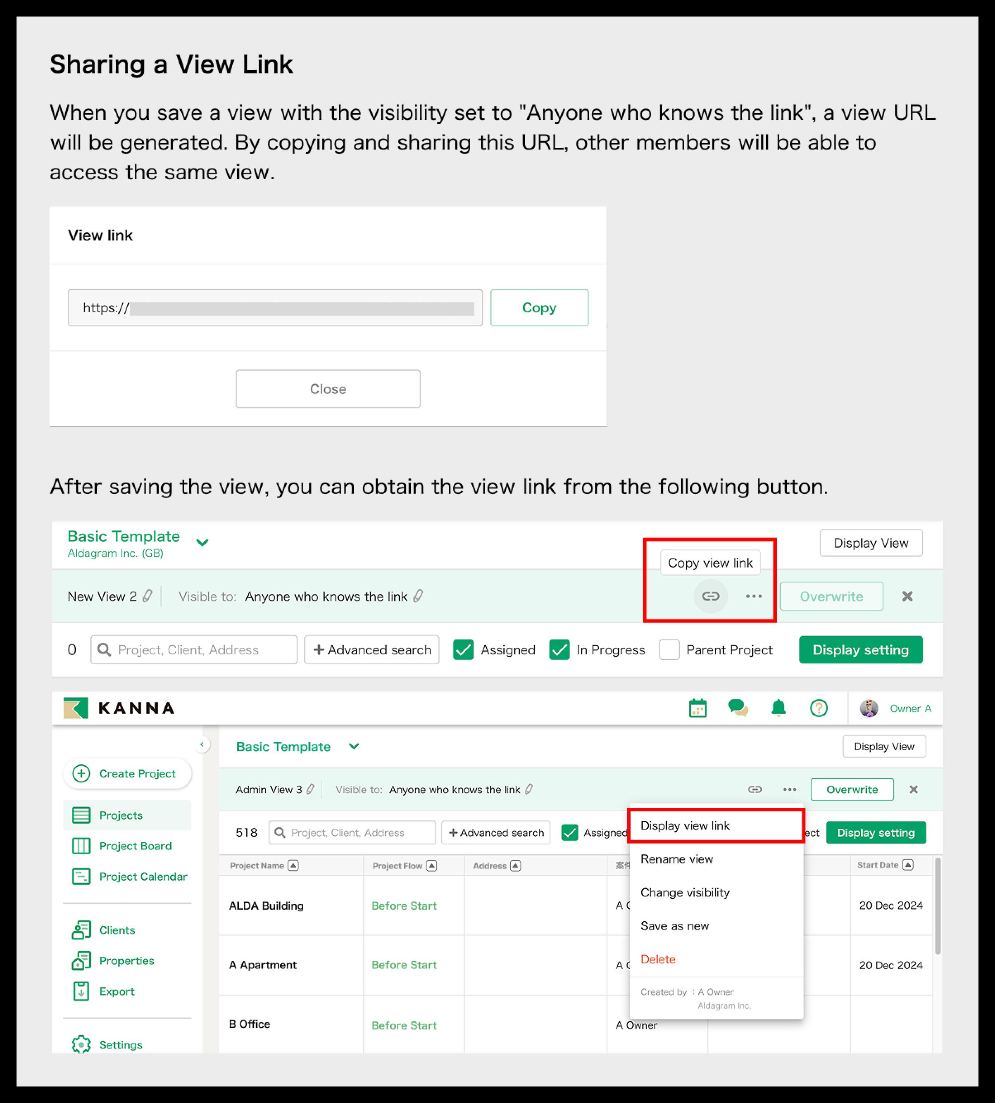Select Rename view from the menu
This screenshot has width=995, height=1103.
point(677,859)
